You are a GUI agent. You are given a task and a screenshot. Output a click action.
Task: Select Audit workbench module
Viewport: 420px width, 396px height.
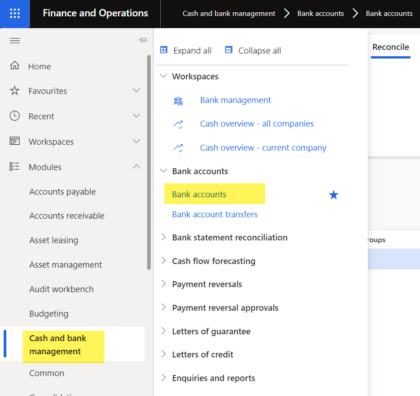(x=61, y=289)
